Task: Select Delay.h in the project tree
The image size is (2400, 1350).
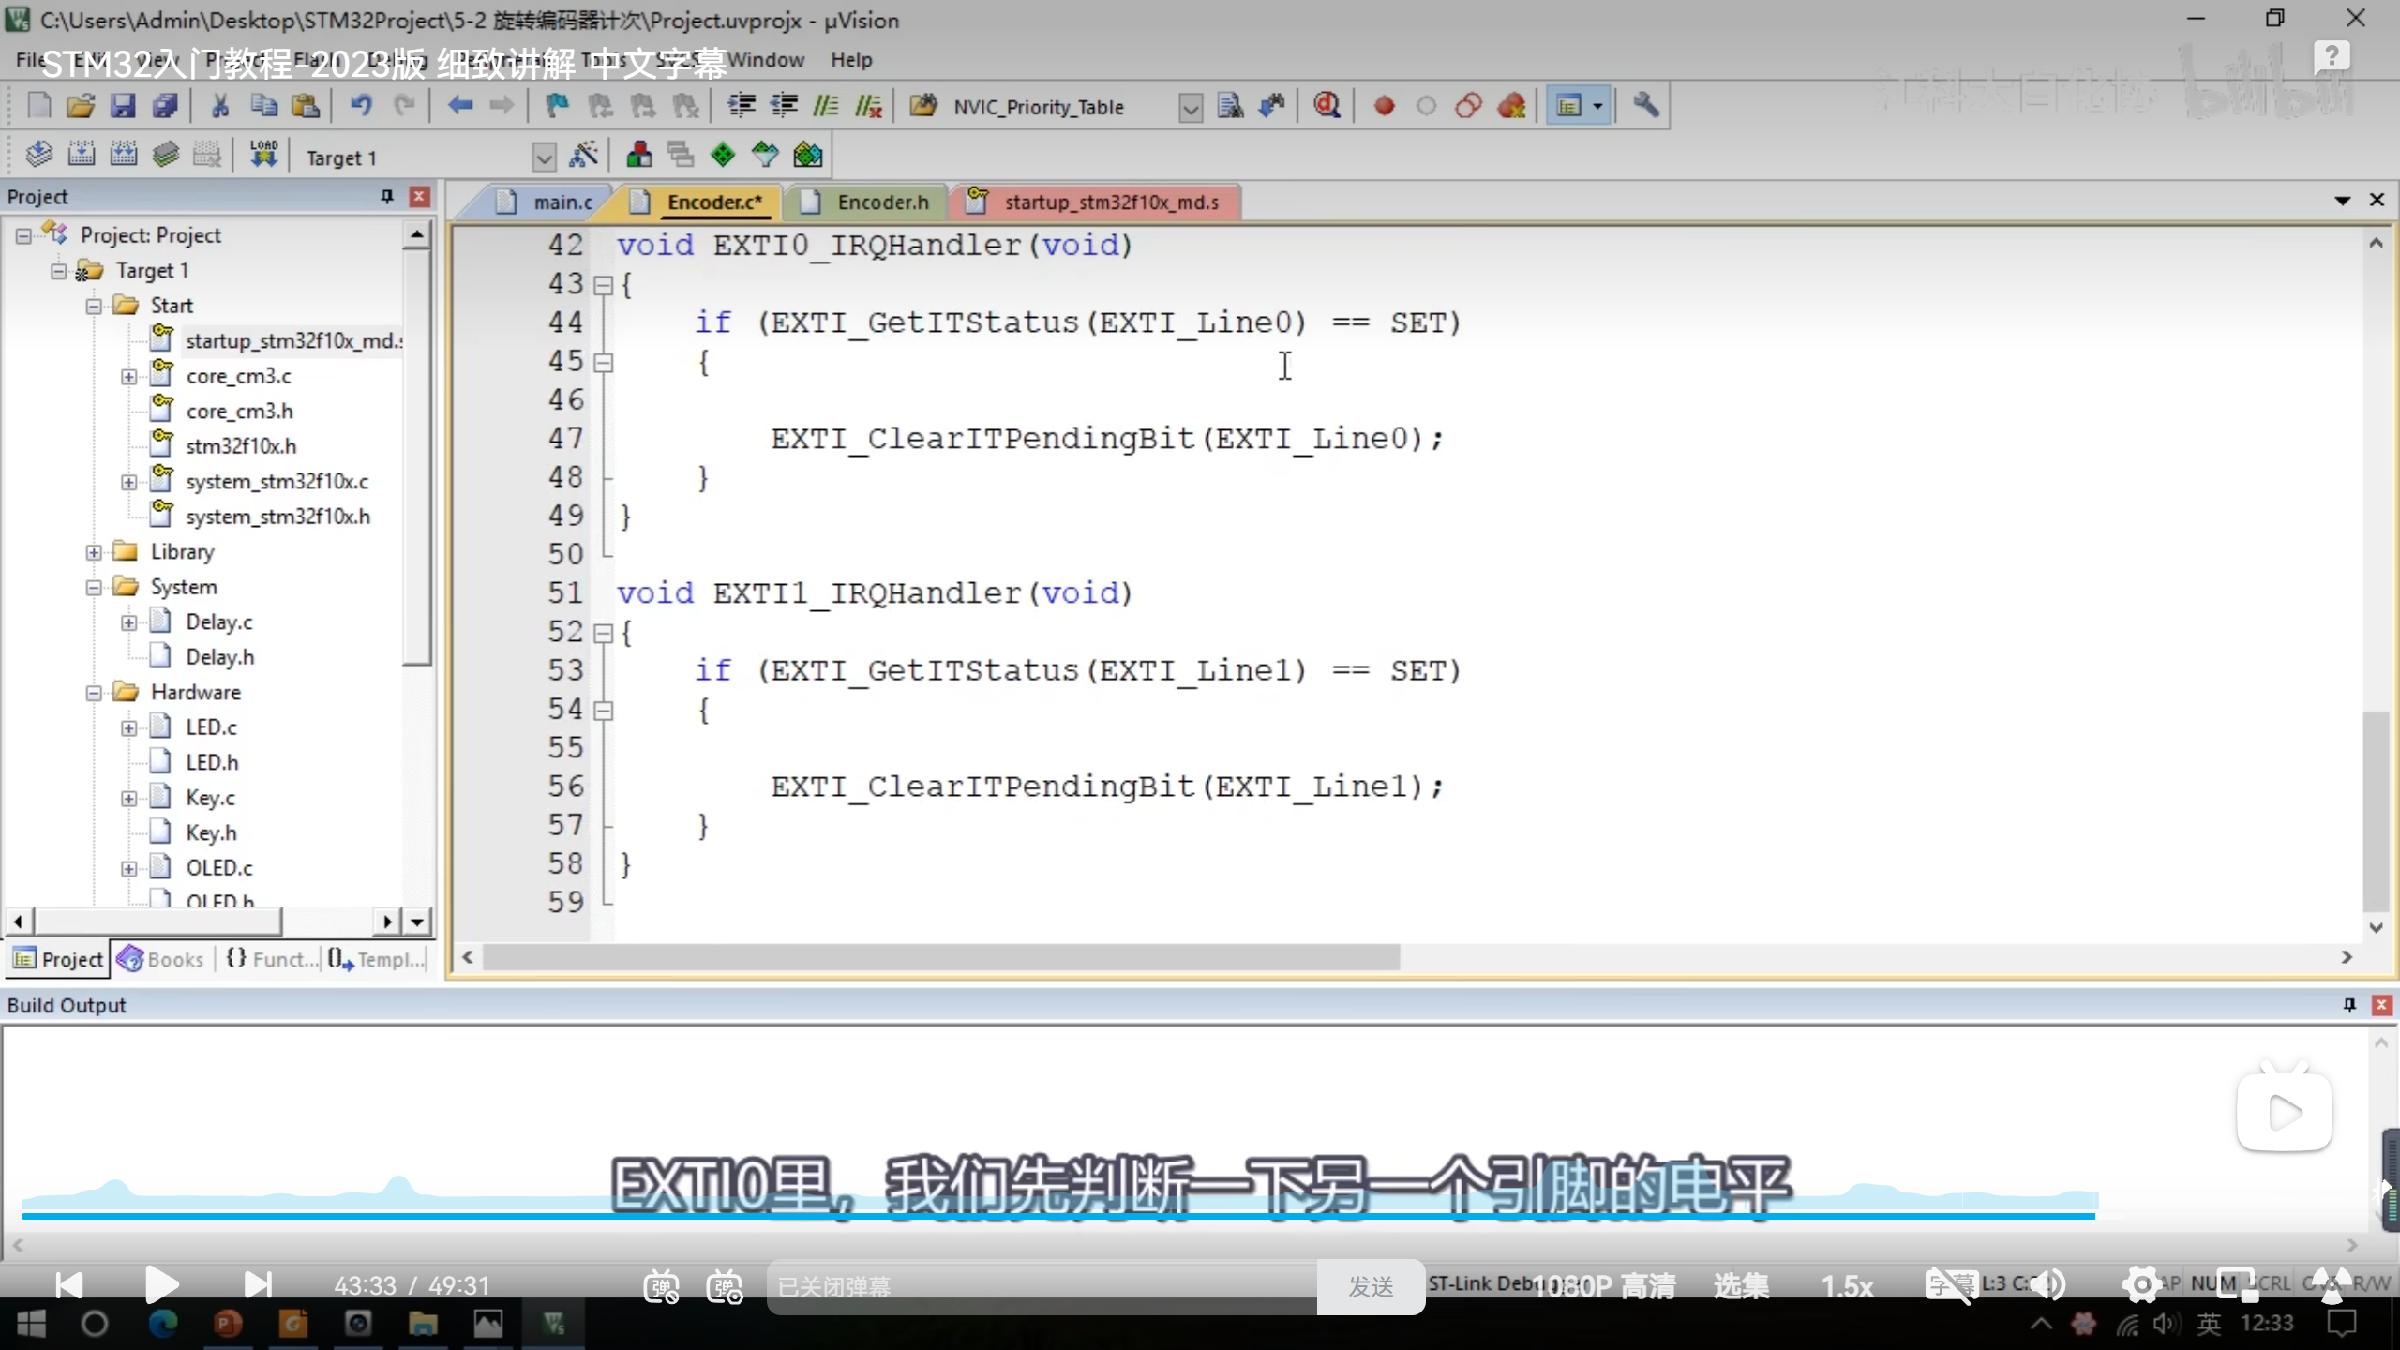Action: (x=219, y=657)
